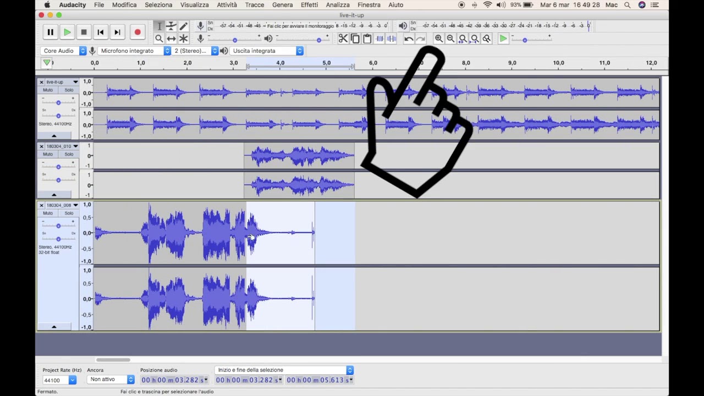Close the 180304_010 track
704x396 pixels.
tap(41, 146)
